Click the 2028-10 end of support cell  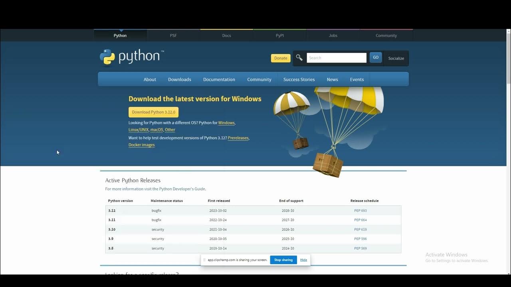tap(288, 210)
